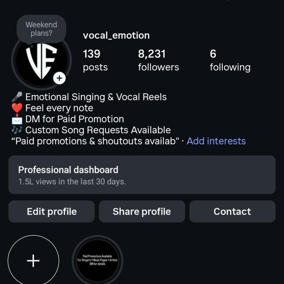This screenshot has height=284, width=284.
Task: Click the new highlight plus circle
Action: click(x=33, y=261)
